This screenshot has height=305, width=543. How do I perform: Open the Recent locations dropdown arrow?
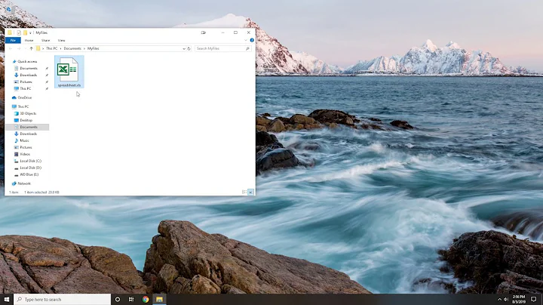point(26,49)
